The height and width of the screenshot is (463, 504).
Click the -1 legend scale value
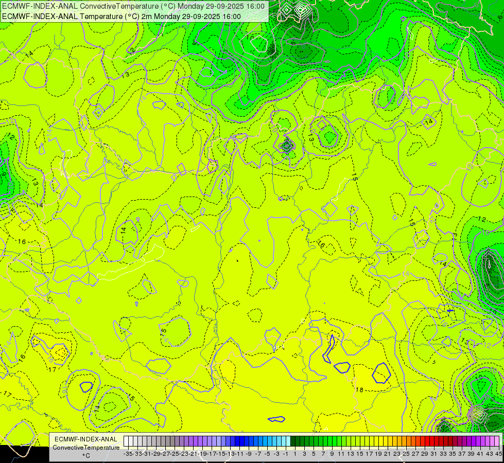pyautogui.click(x=285, y=454)
